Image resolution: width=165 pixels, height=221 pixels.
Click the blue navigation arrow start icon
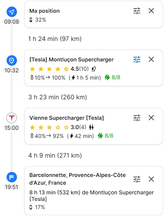point(12,12)
